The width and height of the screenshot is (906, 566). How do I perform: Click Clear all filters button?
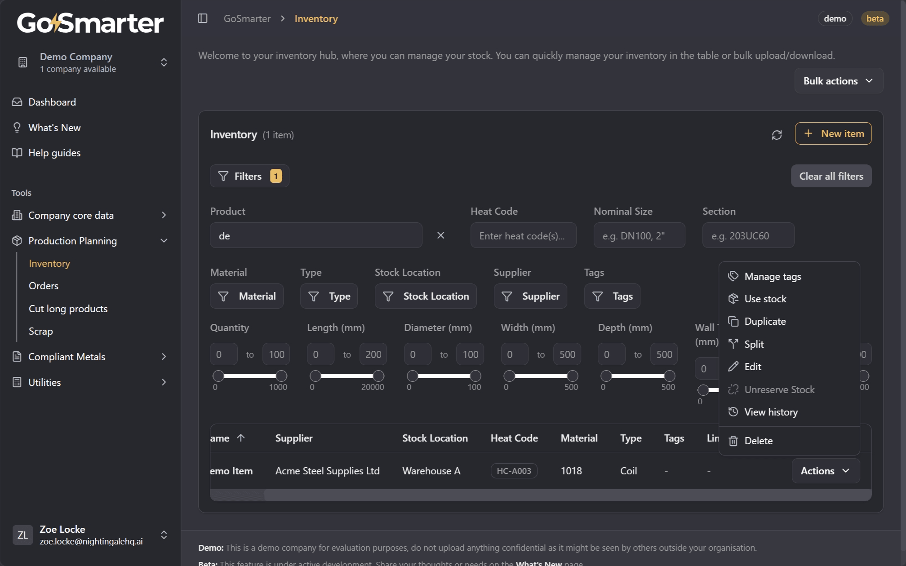point(831,176)
